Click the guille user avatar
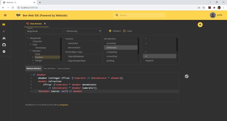 pos(213,15)
